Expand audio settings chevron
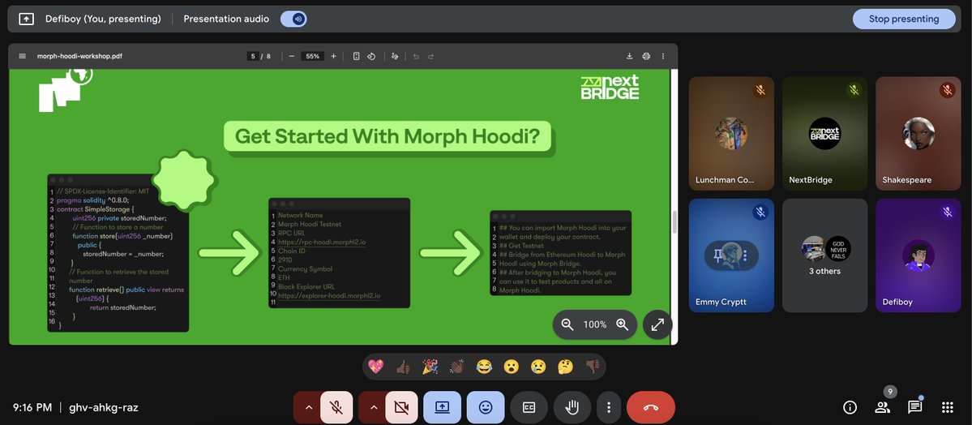This screenshot has width=972, height=425. (308, 408)
